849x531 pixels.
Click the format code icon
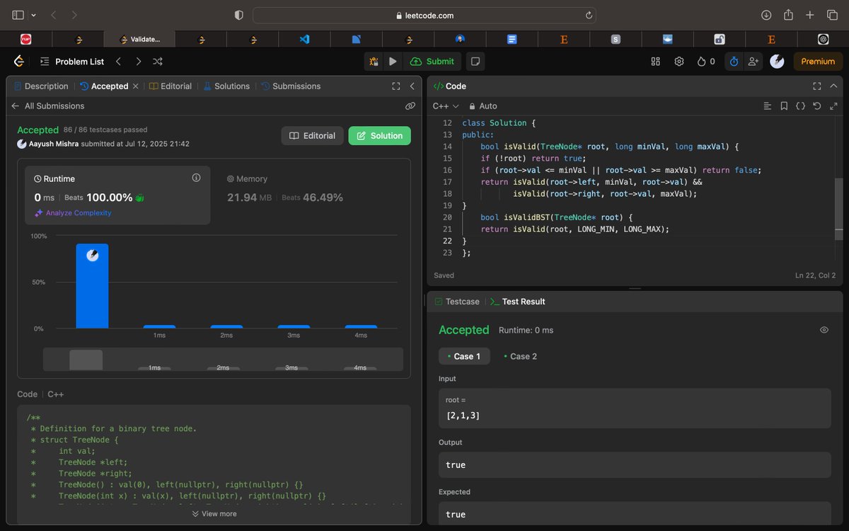768,106
